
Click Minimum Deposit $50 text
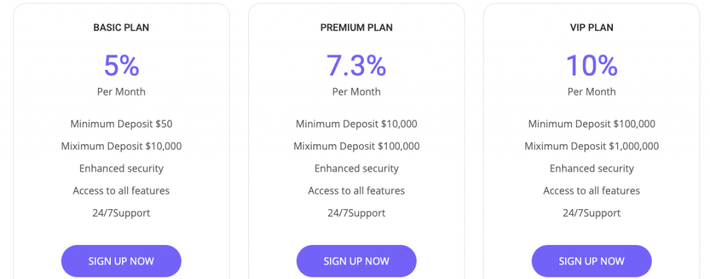click(x=121, y=124)
